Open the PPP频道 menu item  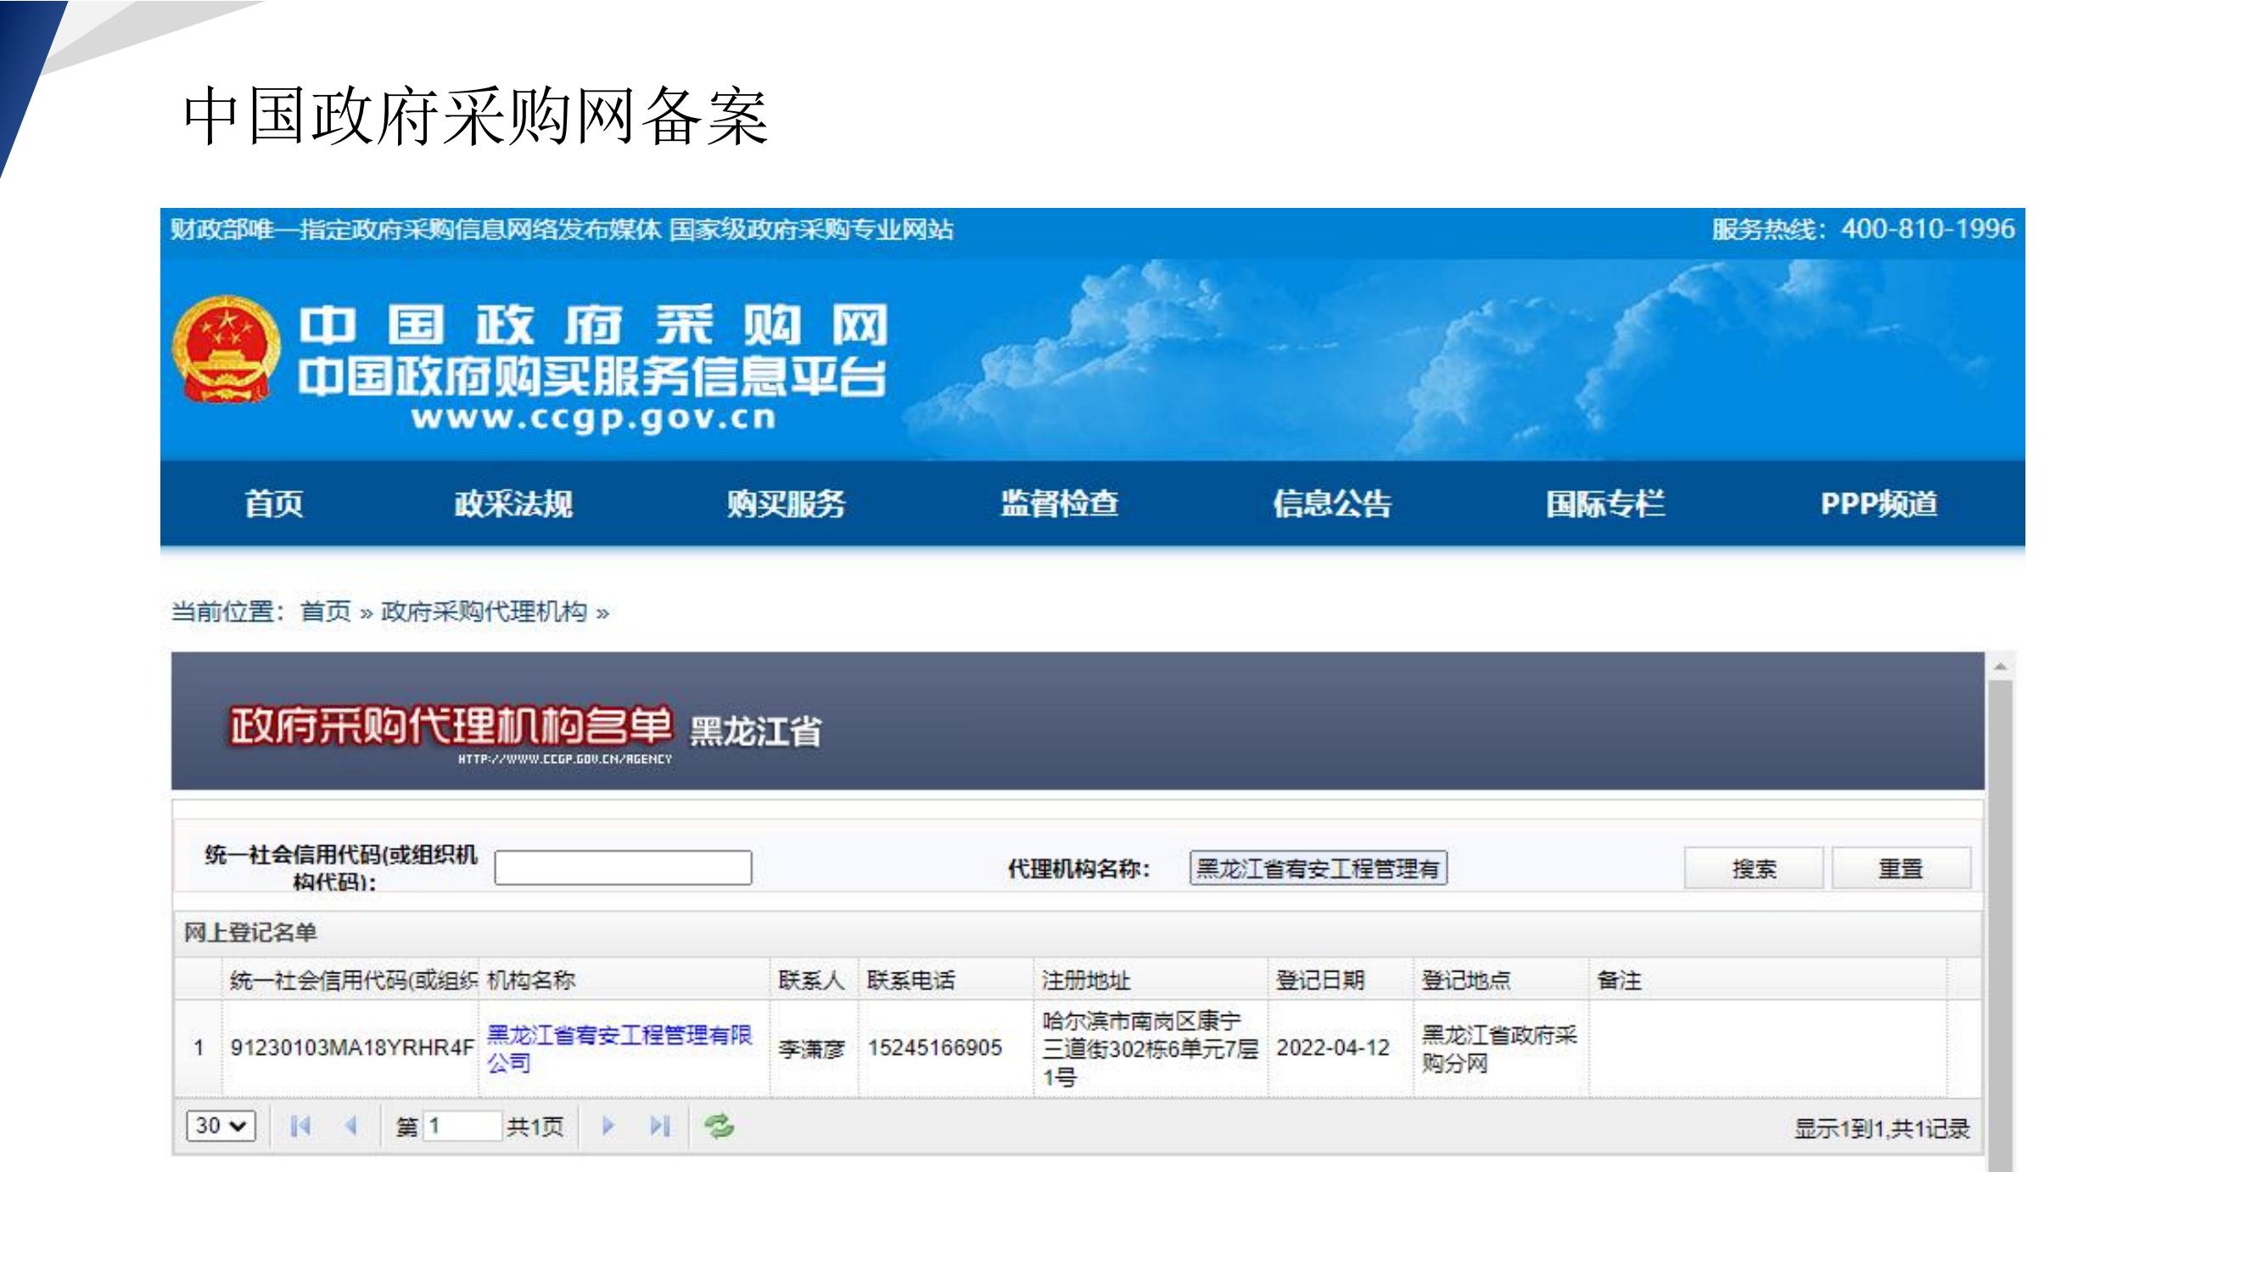[x=1879, y=504]
